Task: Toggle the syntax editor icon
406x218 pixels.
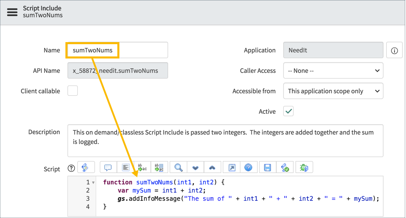Action: pos(85,168)
